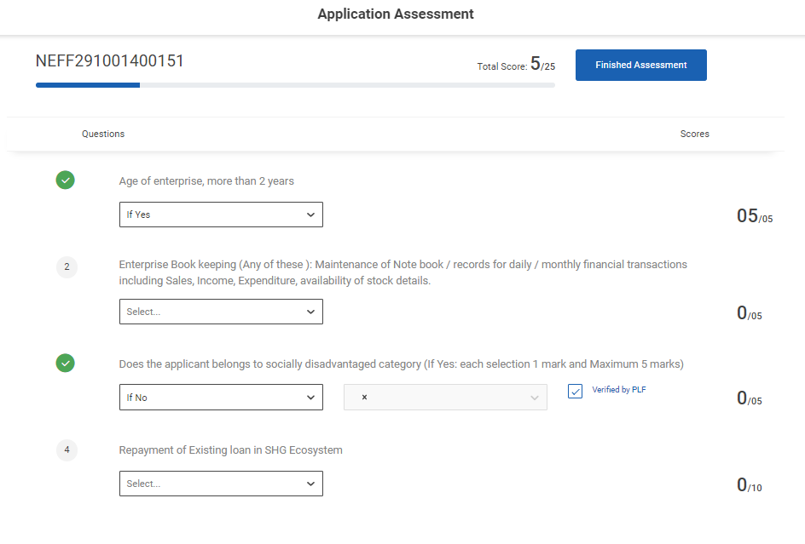The height and width of the screenshot is (544, 805).
Task: Click the application ID NEFF291001400151
Action: pos(110,61)
